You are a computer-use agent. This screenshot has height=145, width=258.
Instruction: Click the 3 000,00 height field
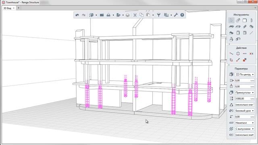click(x=245, y=99)
